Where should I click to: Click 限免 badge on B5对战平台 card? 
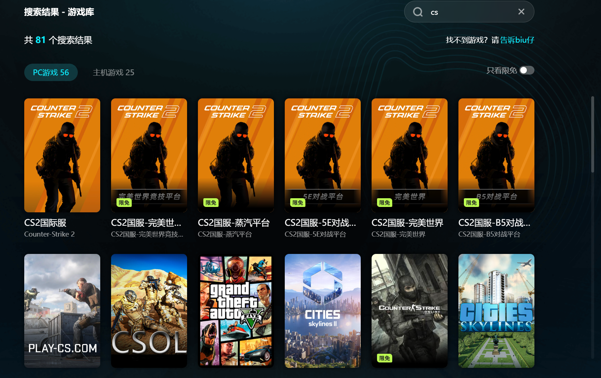(471, 203)
